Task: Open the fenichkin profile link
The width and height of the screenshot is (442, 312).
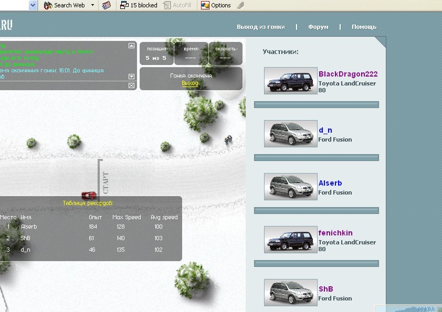Action: pyautogui.click(x=335, y=233)
